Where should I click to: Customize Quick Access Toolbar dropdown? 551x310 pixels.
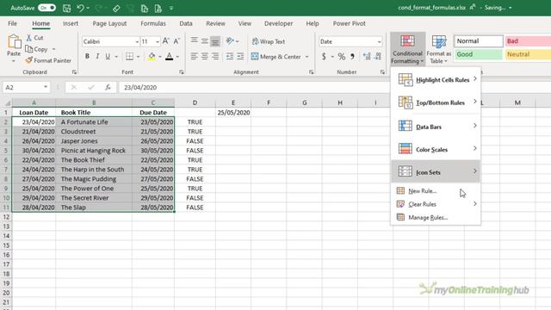click(171, 8)
